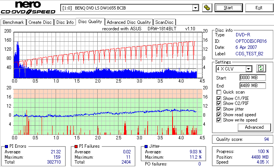Viewport: 274px width, 167px height.
Task: Click the End position 4489 MB field
Action: tap(253, 86)
